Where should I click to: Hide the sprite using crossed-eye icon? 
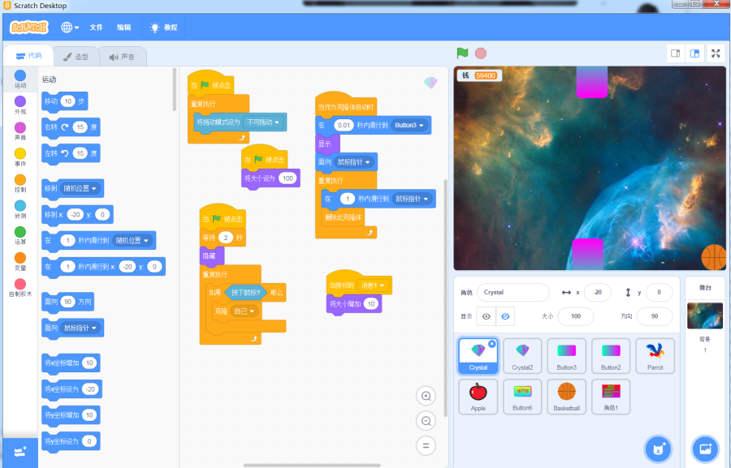coord(505,316)
